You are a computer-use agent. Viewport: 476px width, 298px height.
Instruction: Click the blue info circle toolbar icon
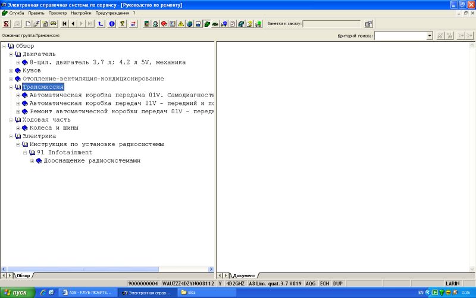tap(111, 24)
